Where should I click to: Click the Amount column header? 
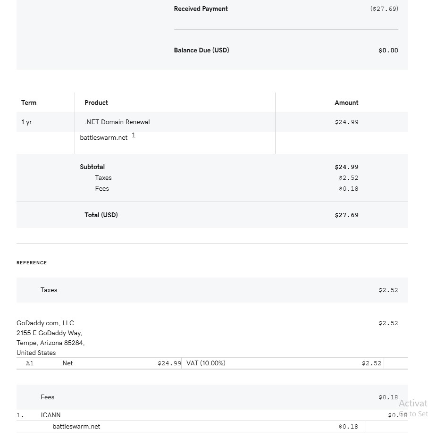tap(346, 103)
